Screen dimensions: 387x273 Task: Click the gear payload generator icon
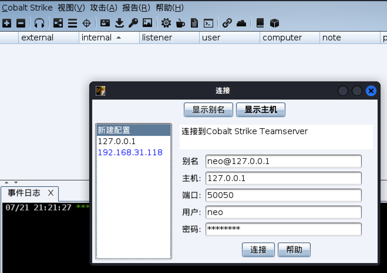(166, 23)
